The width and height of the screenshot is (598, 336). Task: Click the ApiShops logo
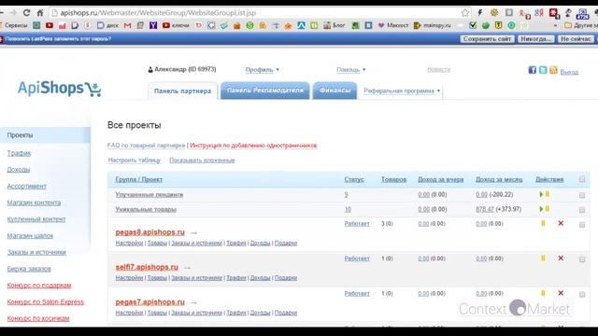59,89
